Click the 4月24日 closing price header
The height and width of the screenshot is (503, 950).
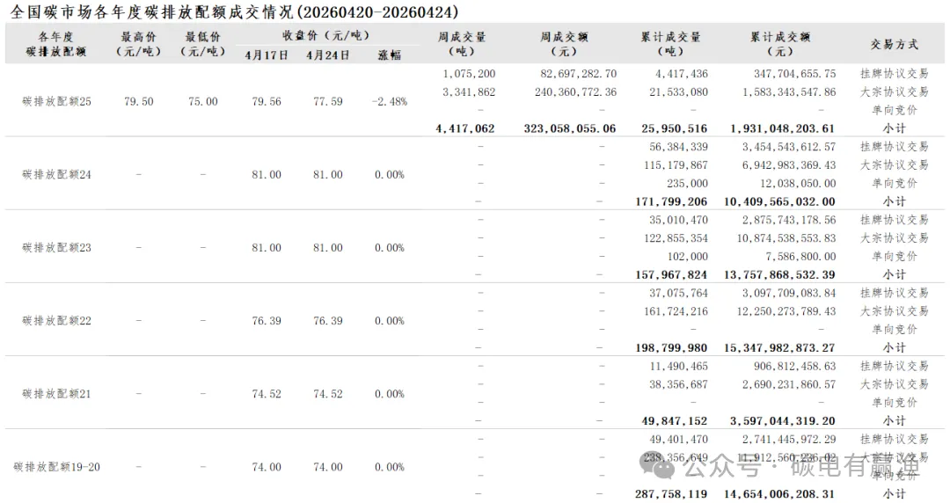coord(328,55)
